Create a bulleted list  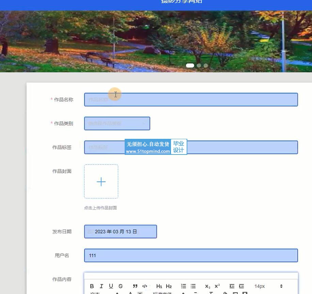point(193,286)
